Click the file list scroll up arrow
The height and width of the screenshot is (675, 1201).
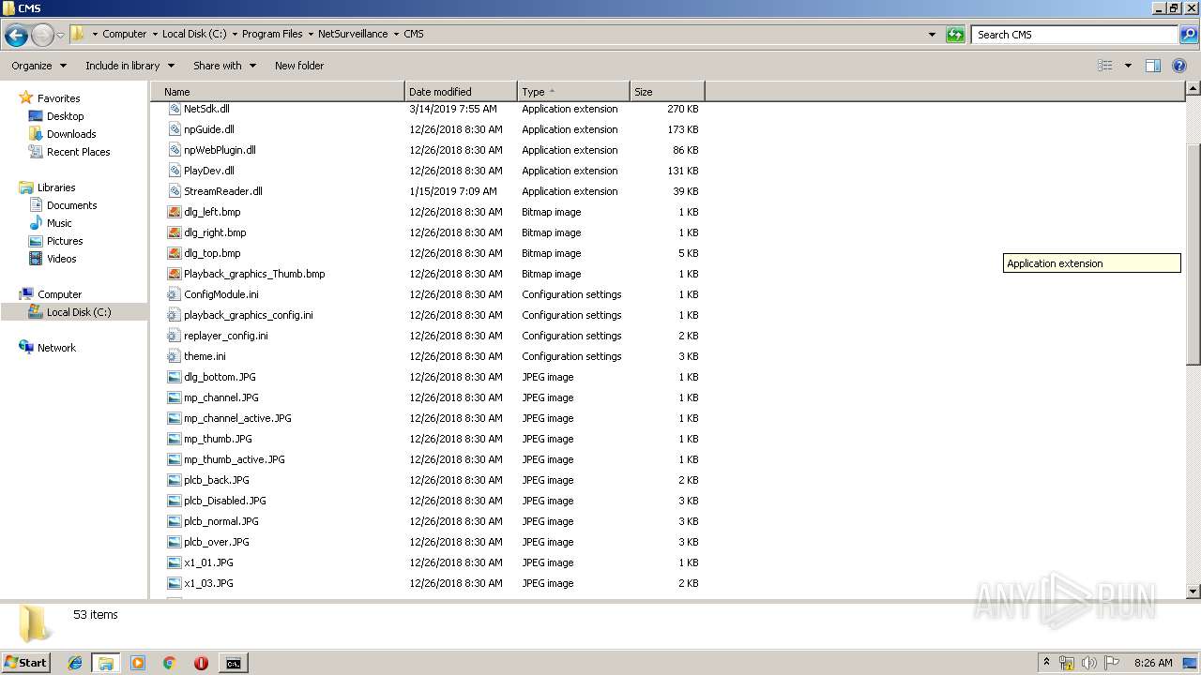point(1193,89)
